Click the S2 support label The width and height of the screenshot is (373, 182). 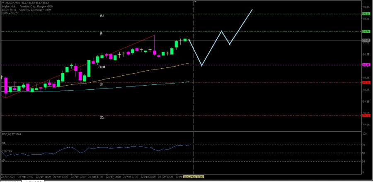(102, 117)
